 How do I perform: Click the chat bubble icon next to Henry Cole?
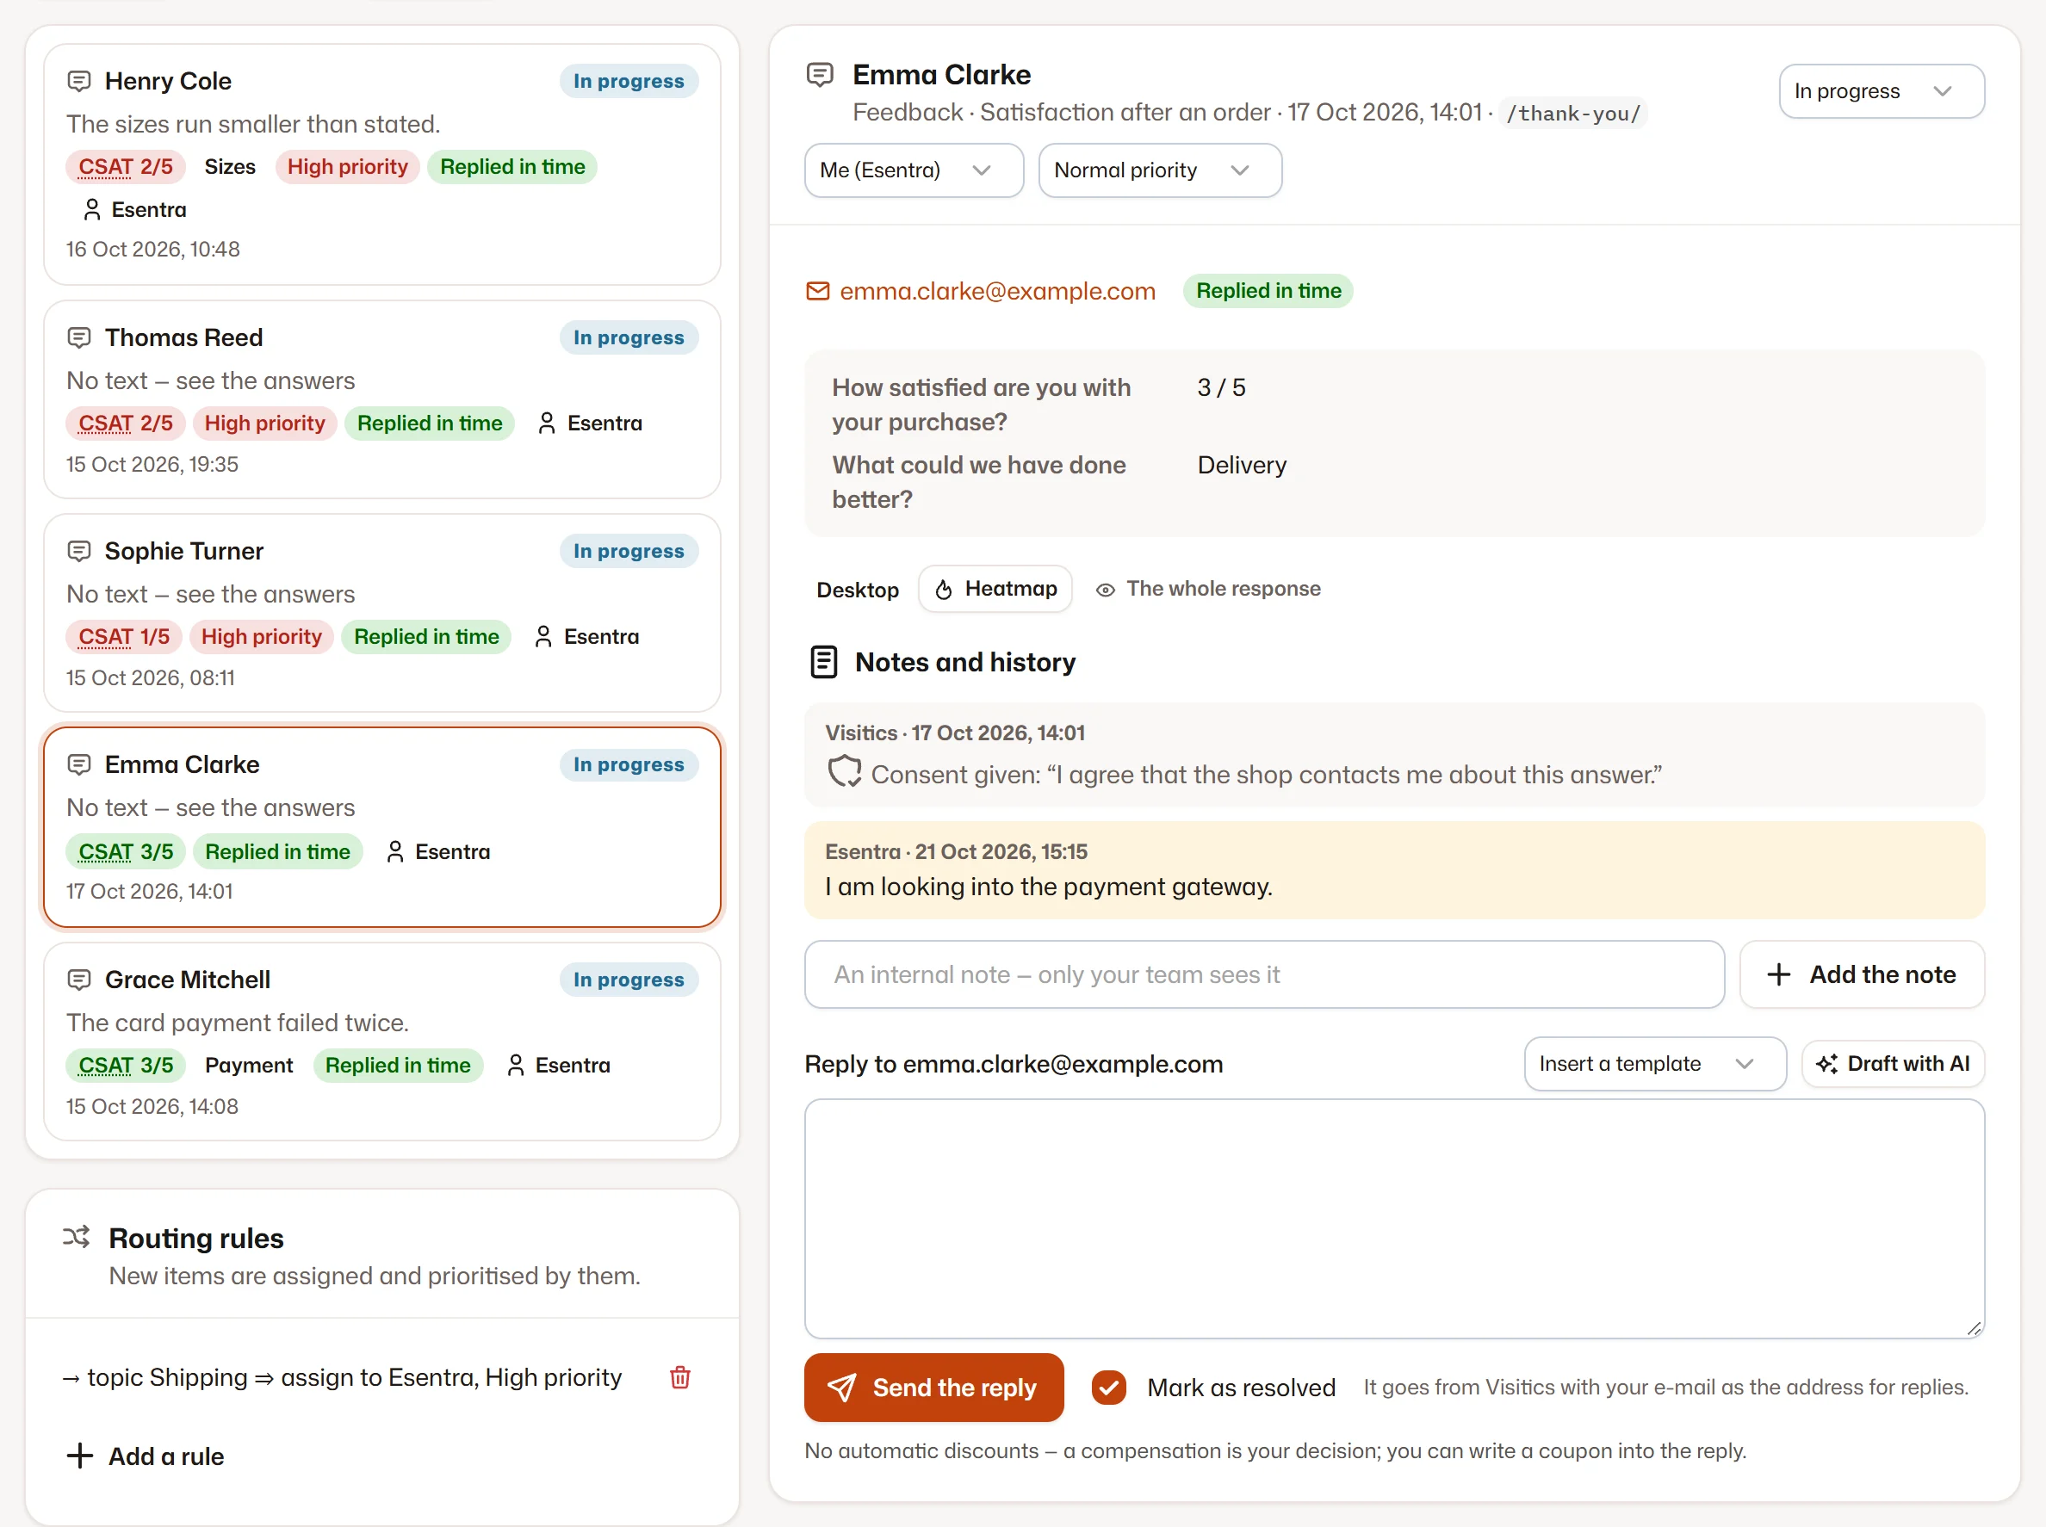pos(79,81)
